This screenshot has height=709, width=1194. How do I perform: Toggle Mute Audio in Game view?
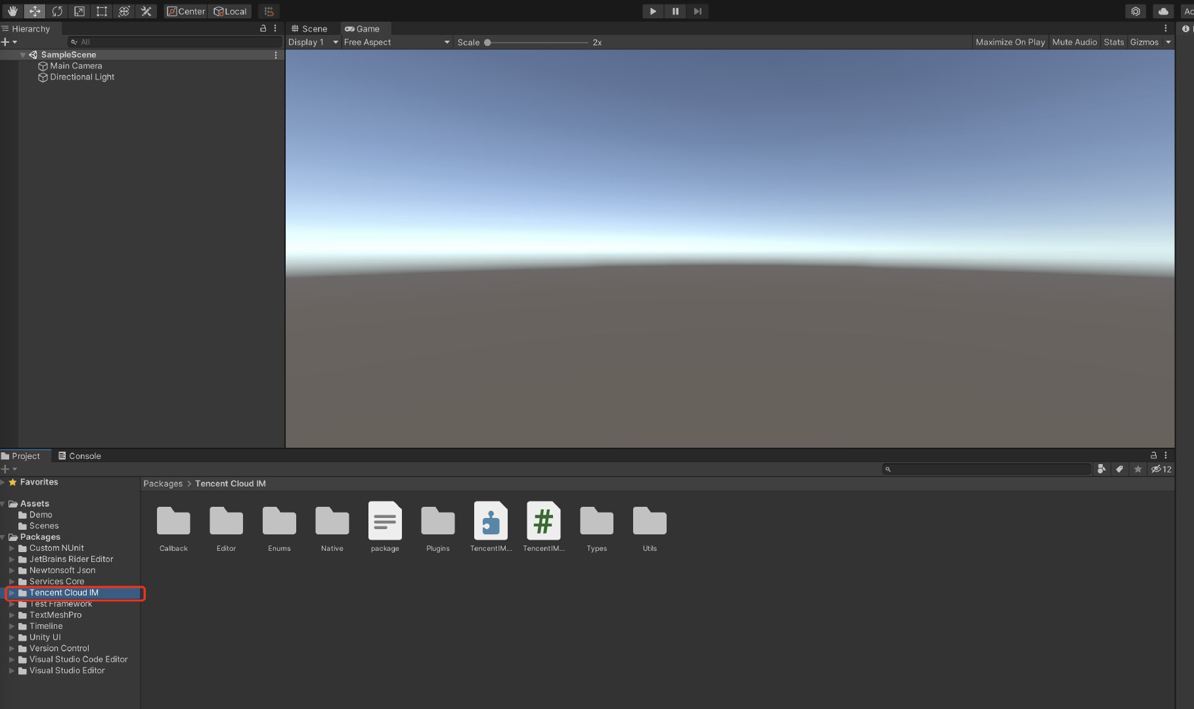tap(1074, 42)
